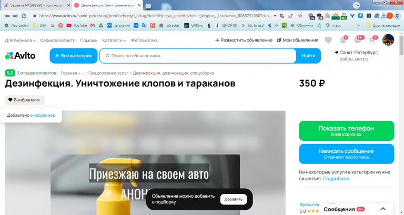
Task: Open 'Мои объявления' link
Action: pyautogui.click(x=298, y=40)
